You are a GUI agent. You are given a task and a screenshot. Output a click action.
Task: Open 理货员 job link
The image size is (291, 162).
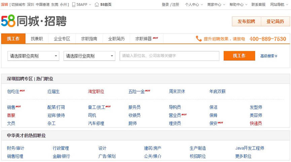pyautogui.click(x=175, y=123)
